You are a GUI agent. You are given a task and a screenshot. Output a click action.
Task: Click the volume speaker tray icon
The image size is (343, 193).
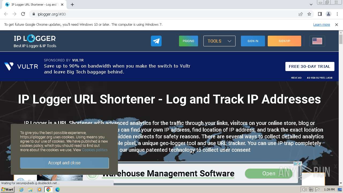click(305, 190)
